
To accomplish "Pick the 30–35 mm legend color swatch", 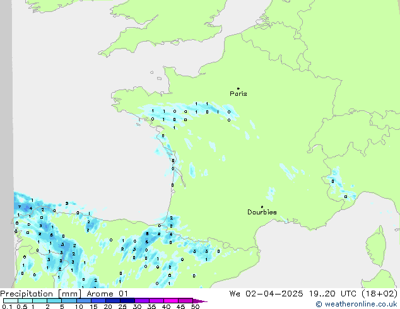I will coord(142,301).
